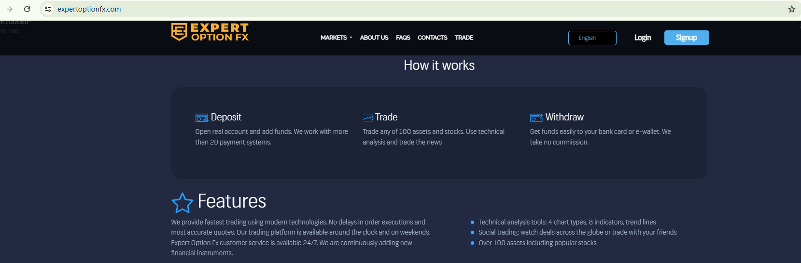Image resolution: width=801 pixels, height=263 pixels.
Task: Click the Login link
Action: pos(642,38)
